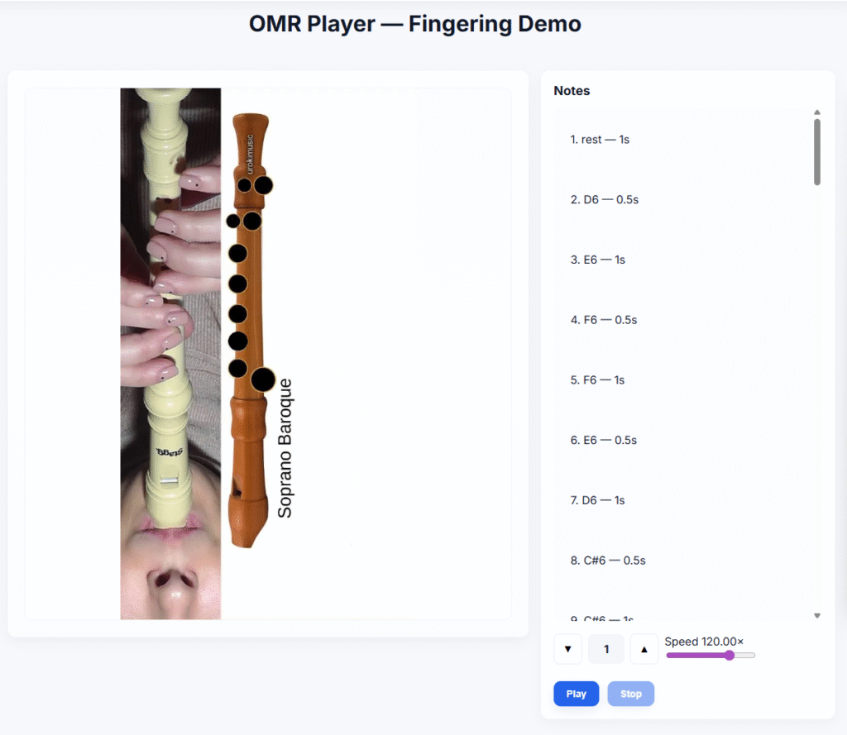Click the number field showing 1
The height and width of the screenshot is (735, 847).
coord(606,648)
